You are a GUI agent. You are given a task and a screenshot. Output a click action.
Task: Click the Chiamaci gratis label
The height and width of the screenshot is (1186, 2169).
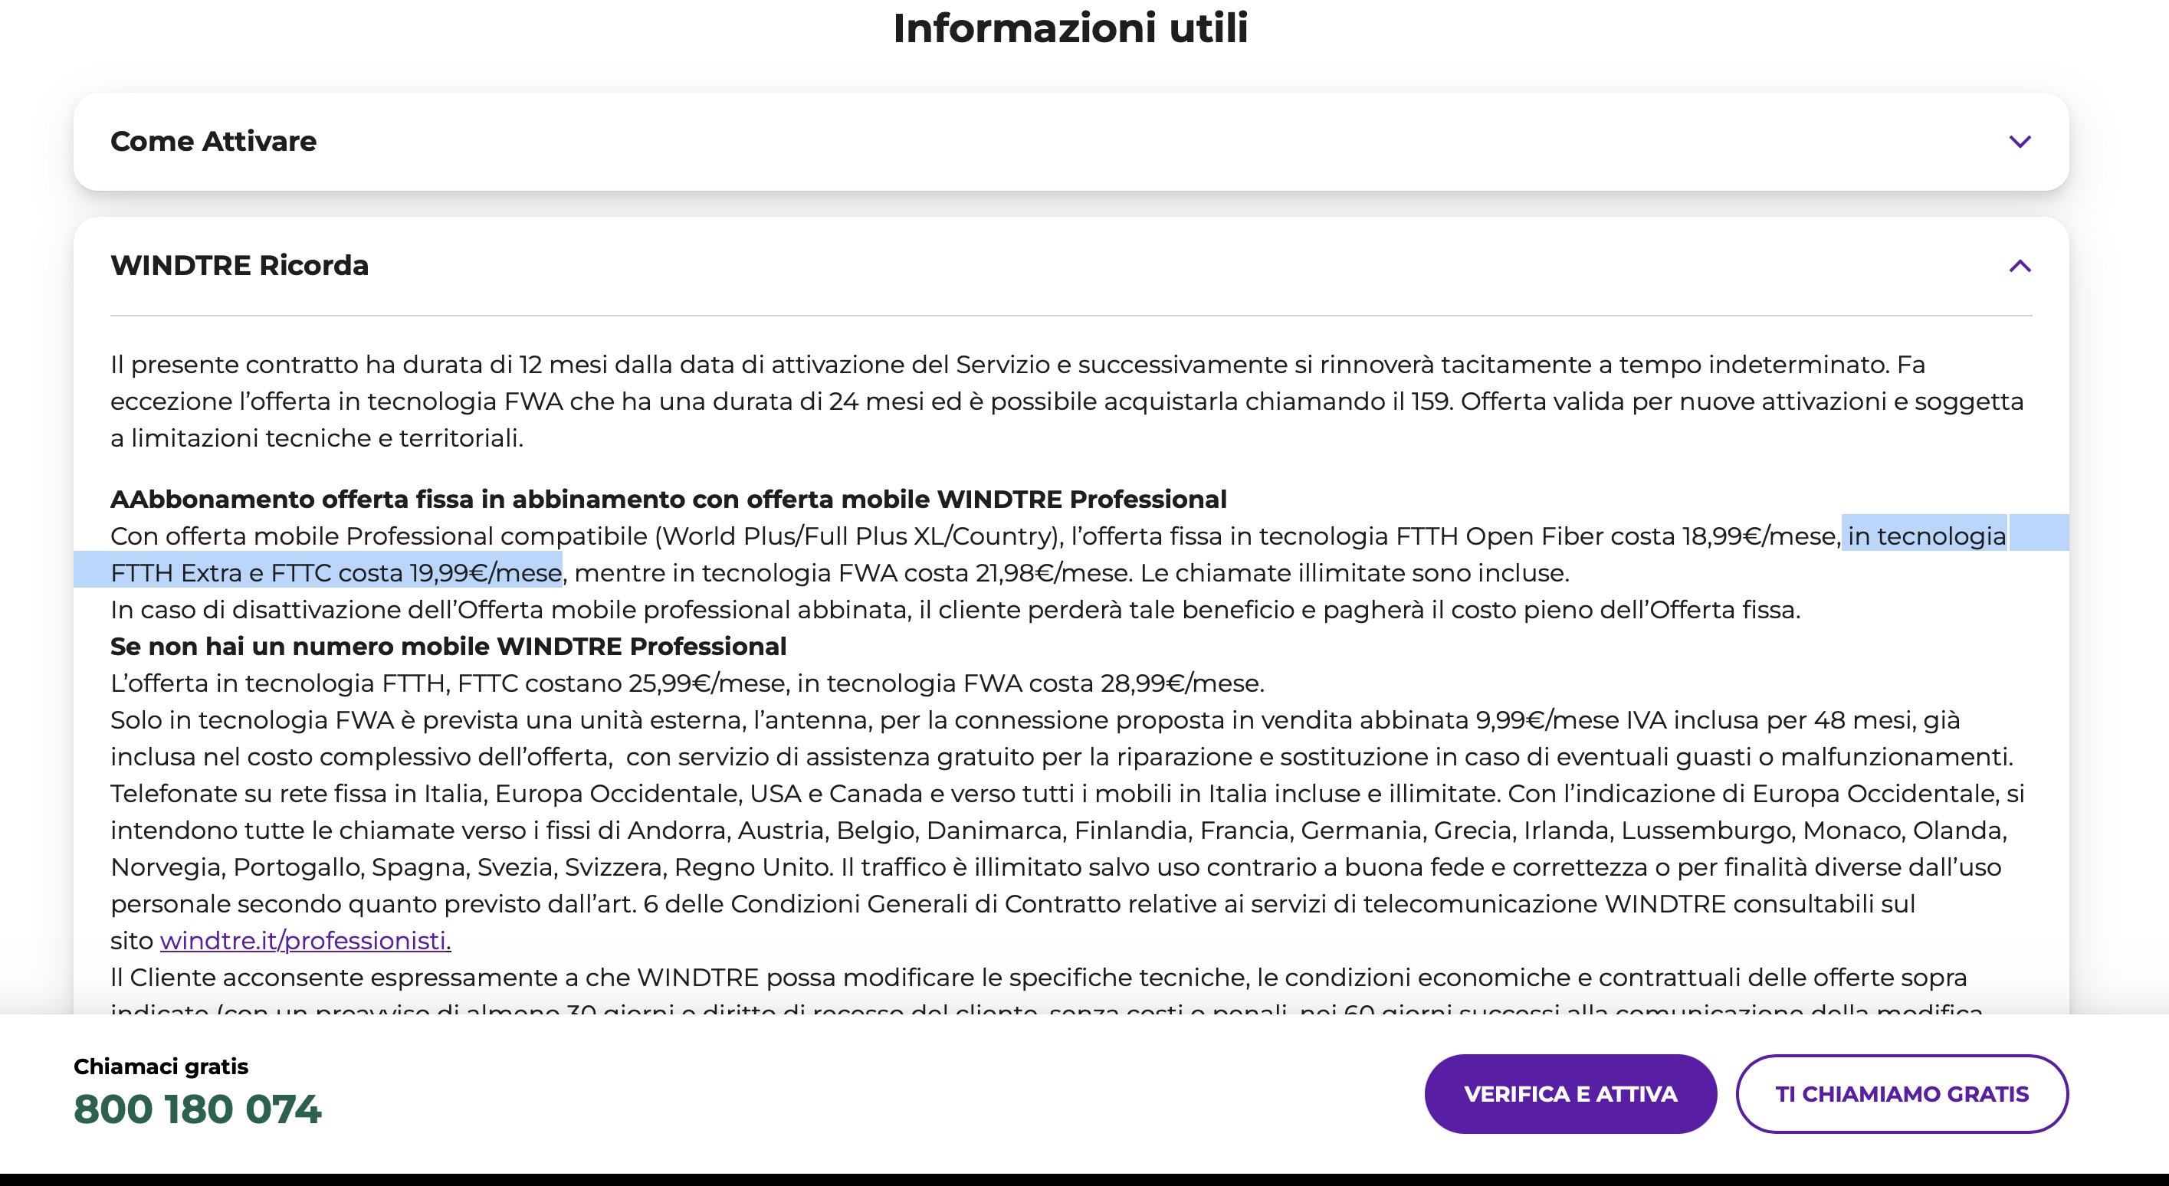click(x=161, y=1066)
